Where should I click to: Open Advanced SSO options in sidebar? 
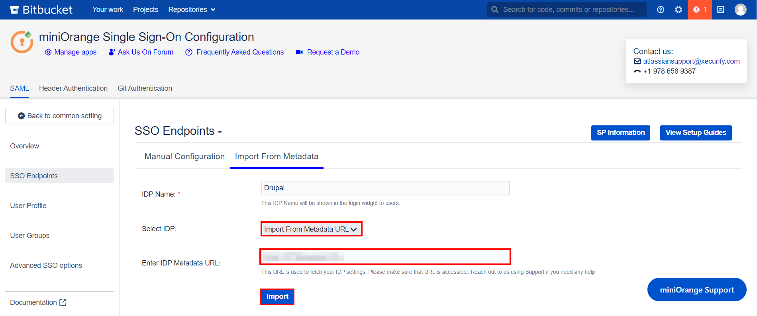(x=46, y=265)
